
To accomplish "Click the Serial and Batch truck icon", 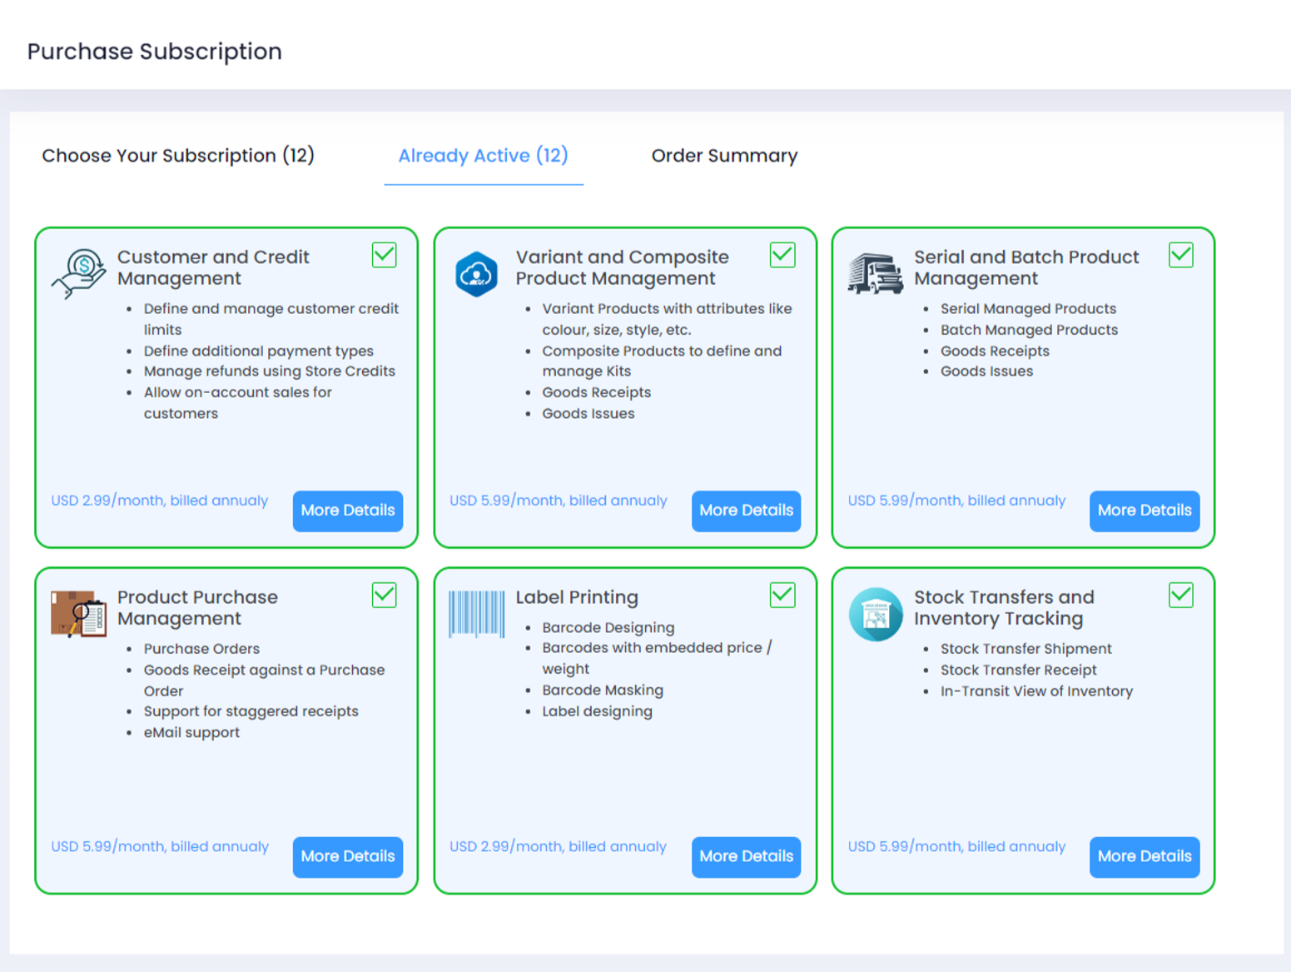I will point(875,274).
